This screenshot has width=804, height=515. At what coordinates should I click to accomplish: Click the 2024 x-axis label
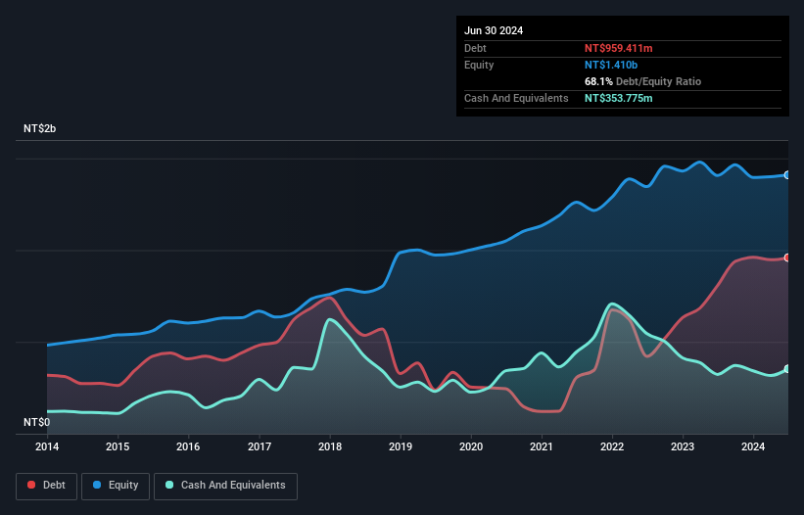coord(753,446)
